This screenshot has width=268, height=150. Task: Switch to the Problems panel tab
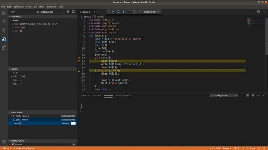pos(85,95)
